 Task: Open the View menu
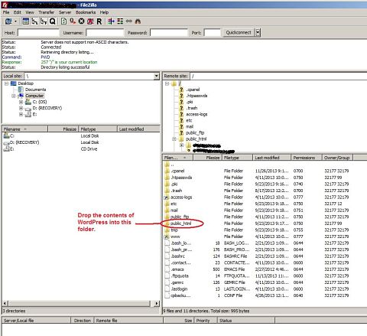(x=30, y=12)
